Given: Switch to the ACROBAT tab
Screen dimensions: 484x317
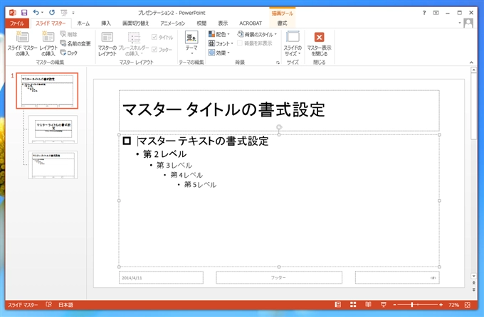Looking at the screenshot, I should (251, 23).
